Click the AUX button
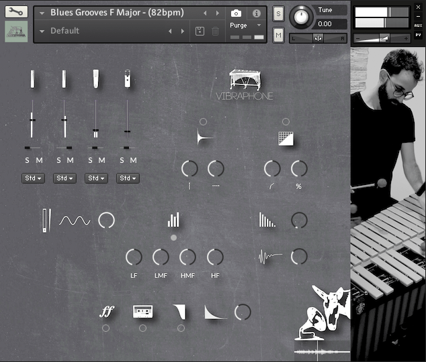The width and height of the screenshot is (426, 362). click(418, 25)
